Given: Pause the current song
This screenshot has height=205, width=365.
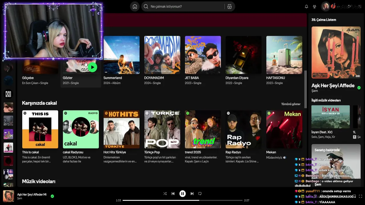Looking at the screenshot, I should 182,194.
